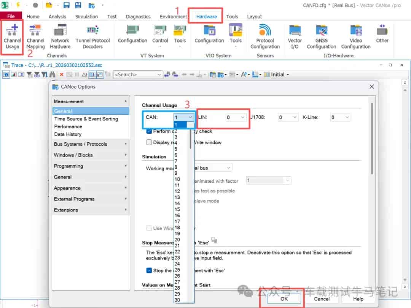This screenshot has height=308, width=411.
Task: Toggle the Perform consistency check checkbox
Action: [149, 131]
